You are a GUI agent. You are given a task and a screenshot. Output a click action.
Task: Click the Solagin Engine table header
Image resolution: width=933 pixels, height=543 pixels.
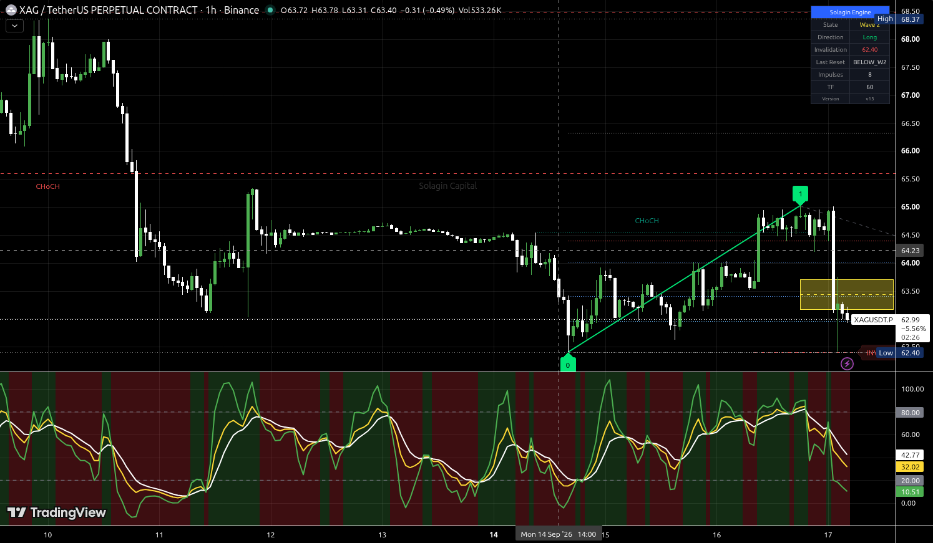(x=850, y=12)
